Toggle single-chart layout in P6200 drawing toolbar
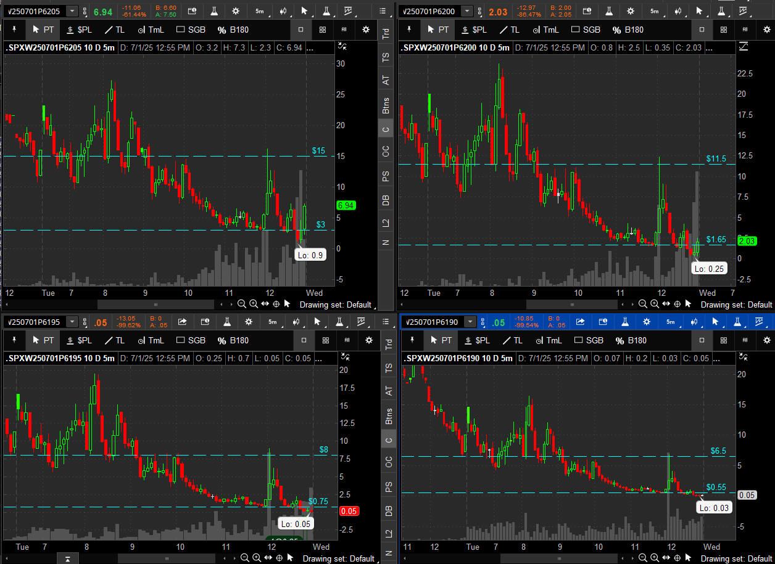Image resolution: width=775 pixels, height=564 pixels. (x=702, y=30)
